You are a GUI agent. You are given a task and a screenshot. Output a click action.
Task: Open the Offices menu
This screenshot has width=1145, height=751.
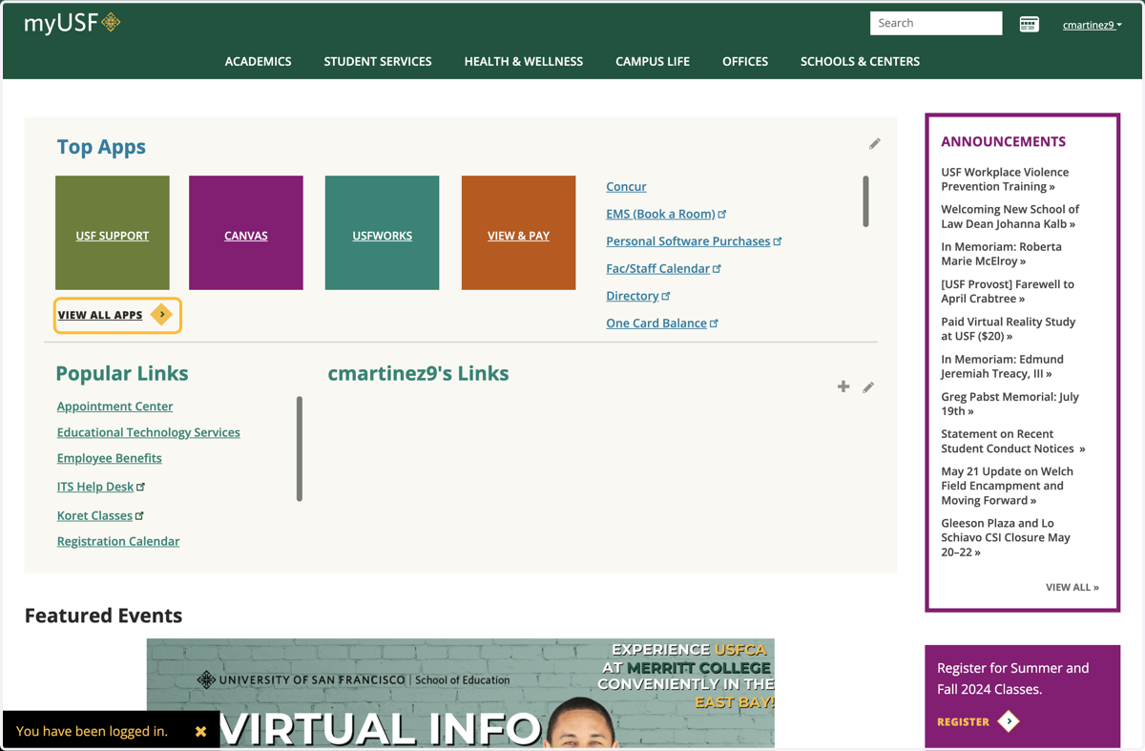click(745, 61)
